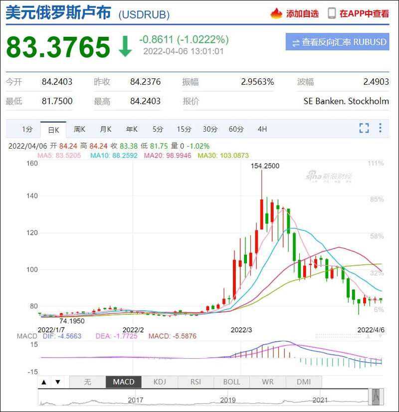The image size is (399, 412).
Task: Enter fullscreen chart mode
Action: [x=364, y=128]
